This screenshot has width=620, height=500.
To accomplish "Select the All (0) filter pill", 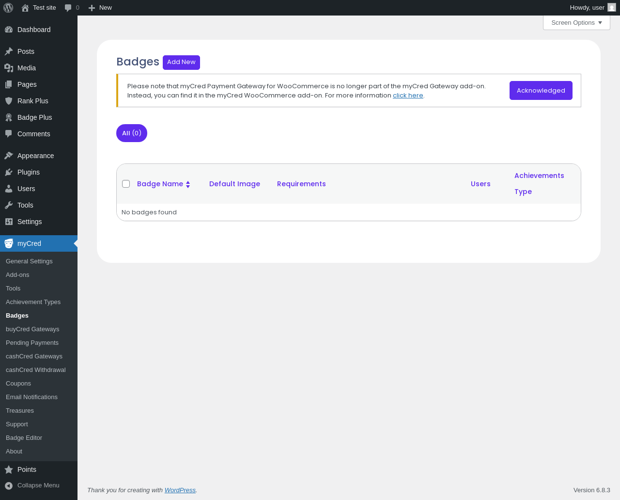I will click(132, 133).
